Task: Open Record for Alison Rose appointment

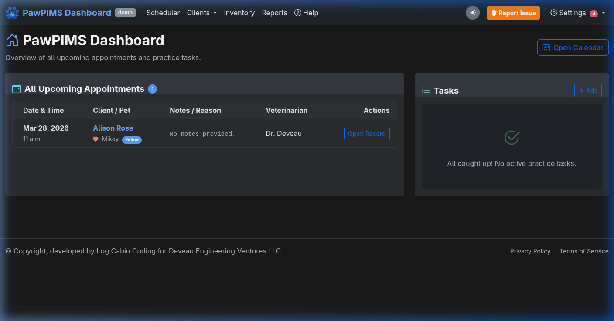Action: (x=367, y=134)
